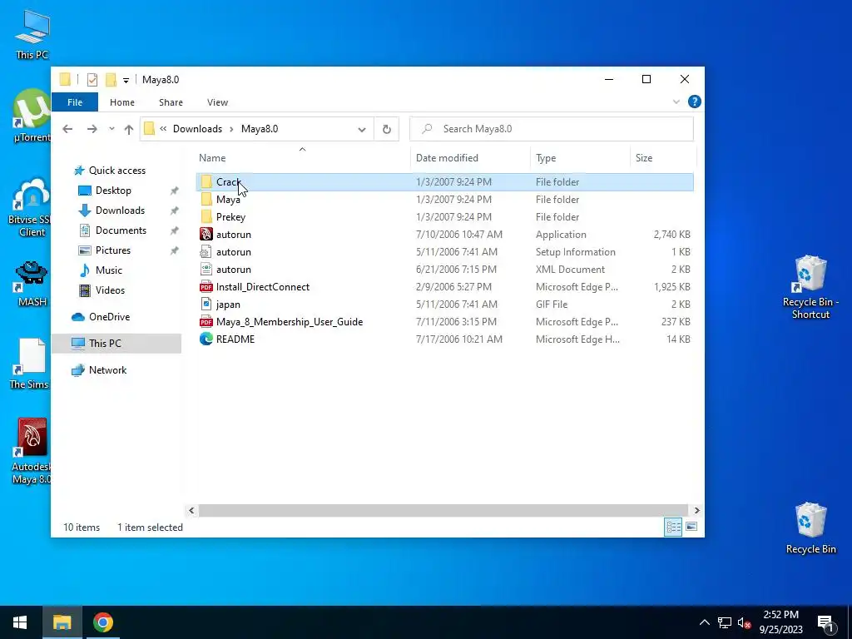Select the Prekey folder icon

click(206, 217)
